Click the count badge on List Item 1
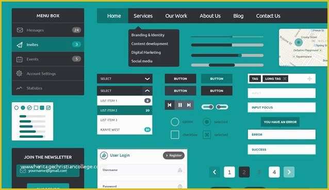Viewport: 329px width, 190px height. click(x=147, y=101)
